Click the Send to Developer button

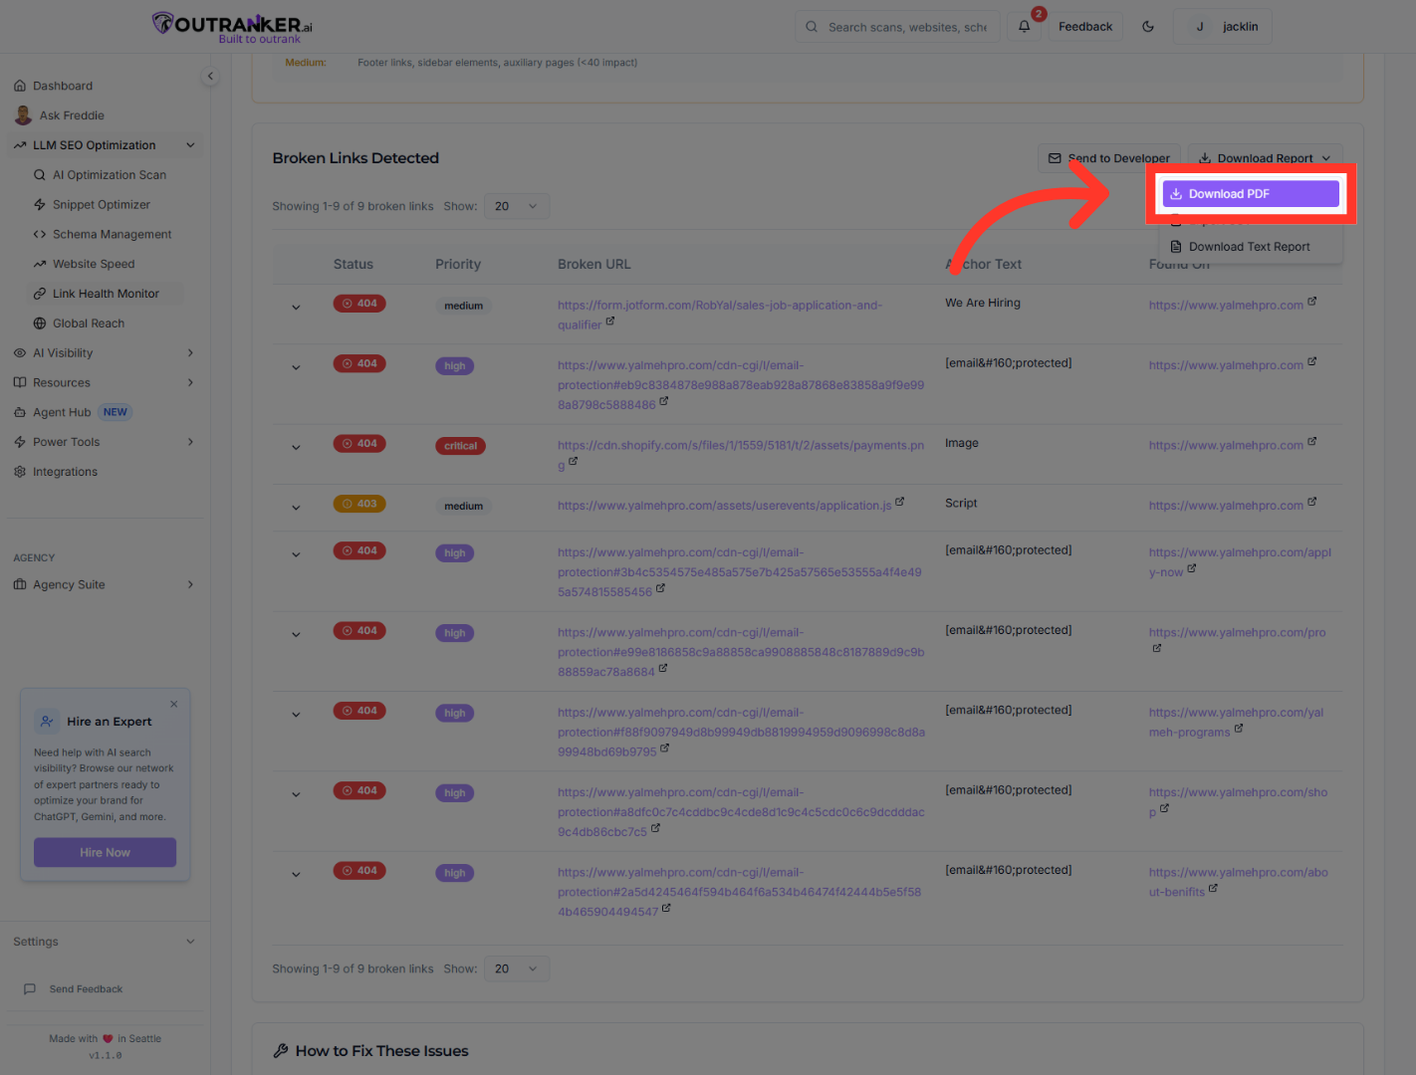tap(1109, 158)
